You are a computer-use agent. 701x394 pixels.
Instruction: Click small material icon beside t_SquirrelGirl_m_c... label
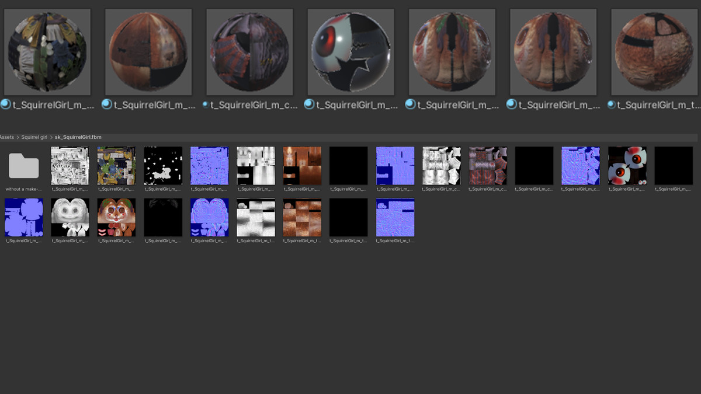click(207, 105)
